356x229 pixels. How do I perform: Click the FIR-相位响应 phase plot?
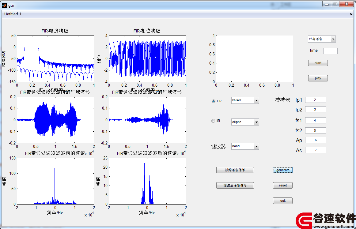[147, 58]
